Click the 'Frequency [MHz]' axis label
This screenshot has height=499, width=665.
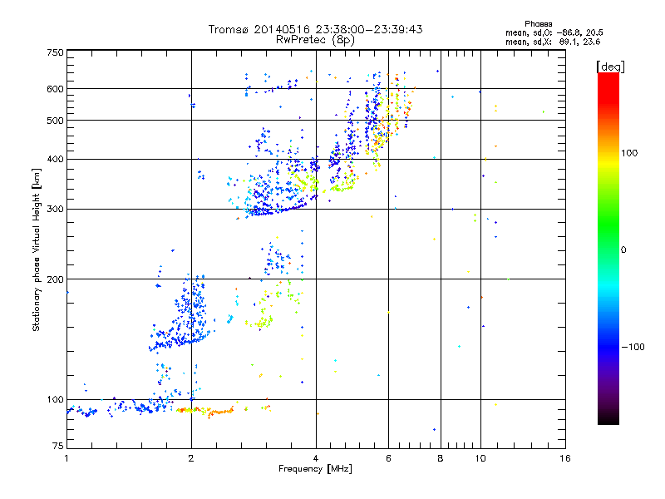click(x=315, y=469)
